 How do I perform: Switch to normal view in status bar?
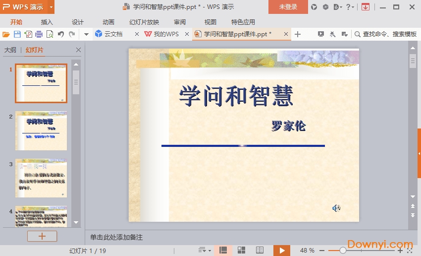click(223, 251)
